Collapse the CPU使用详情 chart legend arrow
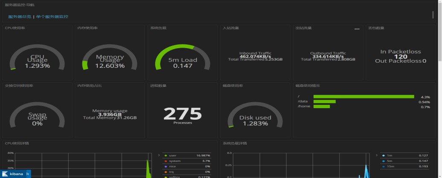Image resolution: width=442 pixels, height=178 pixels. [x=159, y=155]
